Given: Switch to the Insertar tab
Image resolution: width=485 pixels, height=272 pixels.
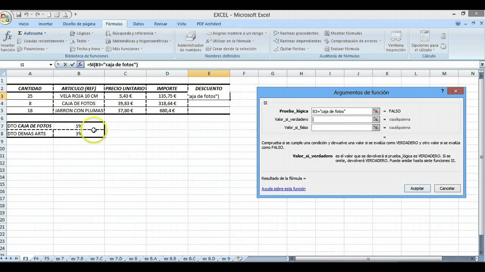Looking at the screenshot, I should click(45, 24).
